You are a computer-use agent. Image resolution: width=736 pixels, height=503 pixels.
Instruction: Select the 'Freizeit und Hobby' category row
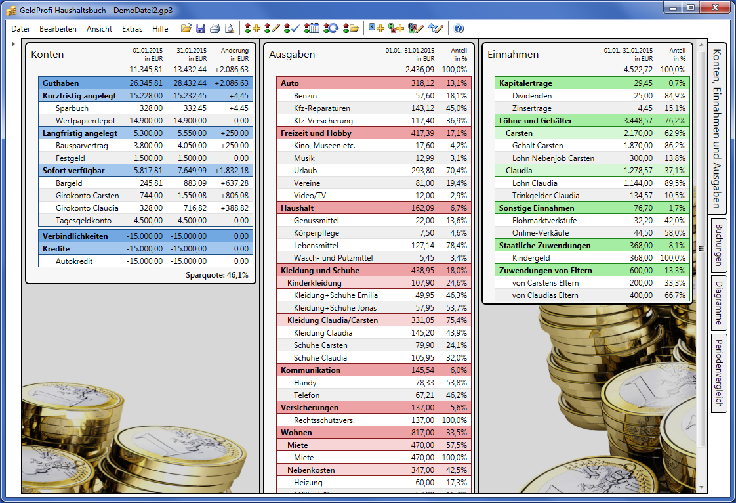373,133
